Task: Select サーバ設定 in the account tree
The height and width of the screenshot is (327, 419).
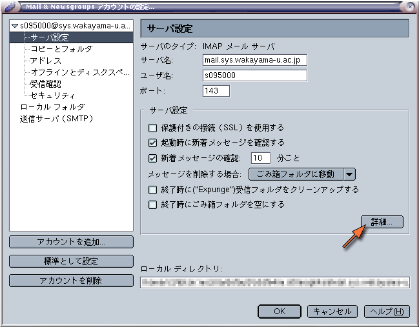Action: point(72,37)
